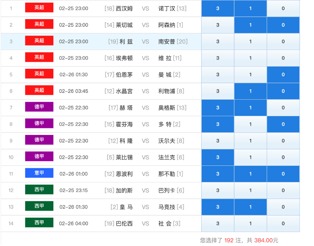Choose result 3 for 埃弗顿 vs 维拉
The image size is (314, 246).
tap(218, 58)
